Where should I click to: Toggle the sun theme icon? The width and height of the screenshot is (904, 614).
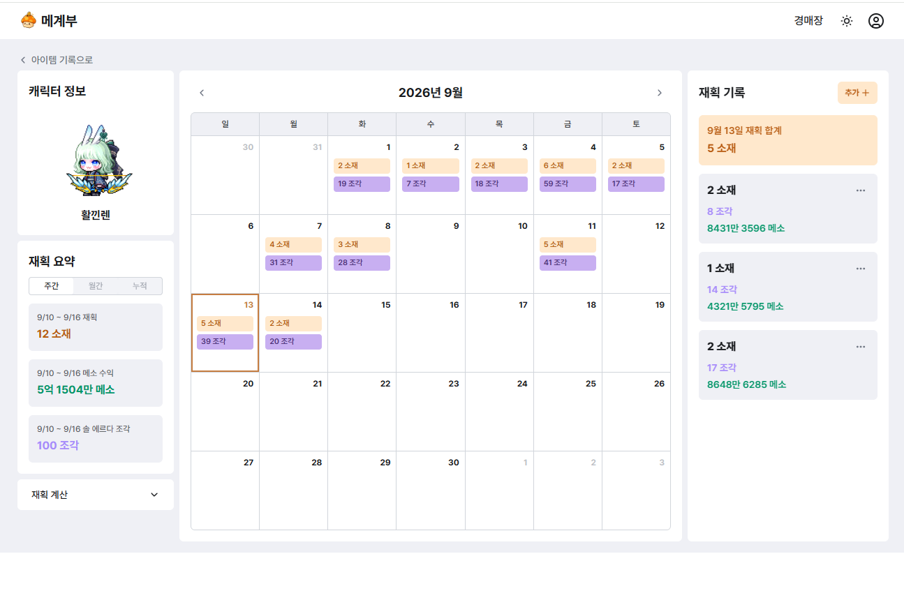(x=847, y=21)
